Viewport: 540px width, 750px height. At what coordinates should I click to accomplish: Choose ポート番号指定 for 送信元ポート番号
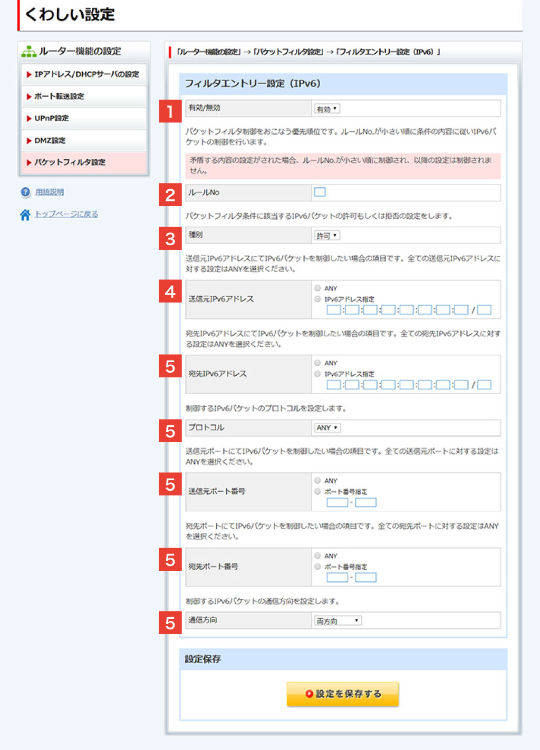click(x=317, y=491)
